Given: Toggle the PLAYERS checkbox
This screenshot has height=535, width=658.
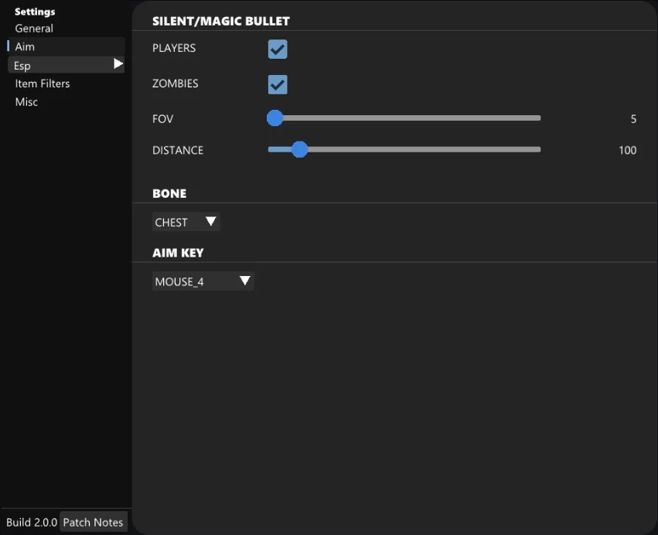Looking at the screenshot, I should click(x=278, y=49).
